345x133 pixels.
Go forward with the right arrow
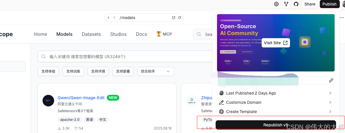tap(114, 18)
